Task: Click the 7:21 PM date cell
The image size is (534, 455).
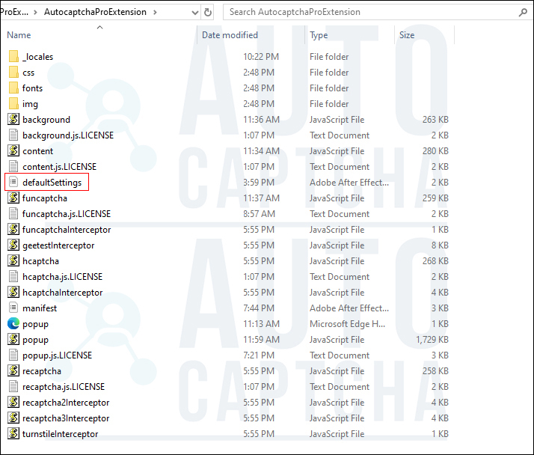Action: coord(259,355)
